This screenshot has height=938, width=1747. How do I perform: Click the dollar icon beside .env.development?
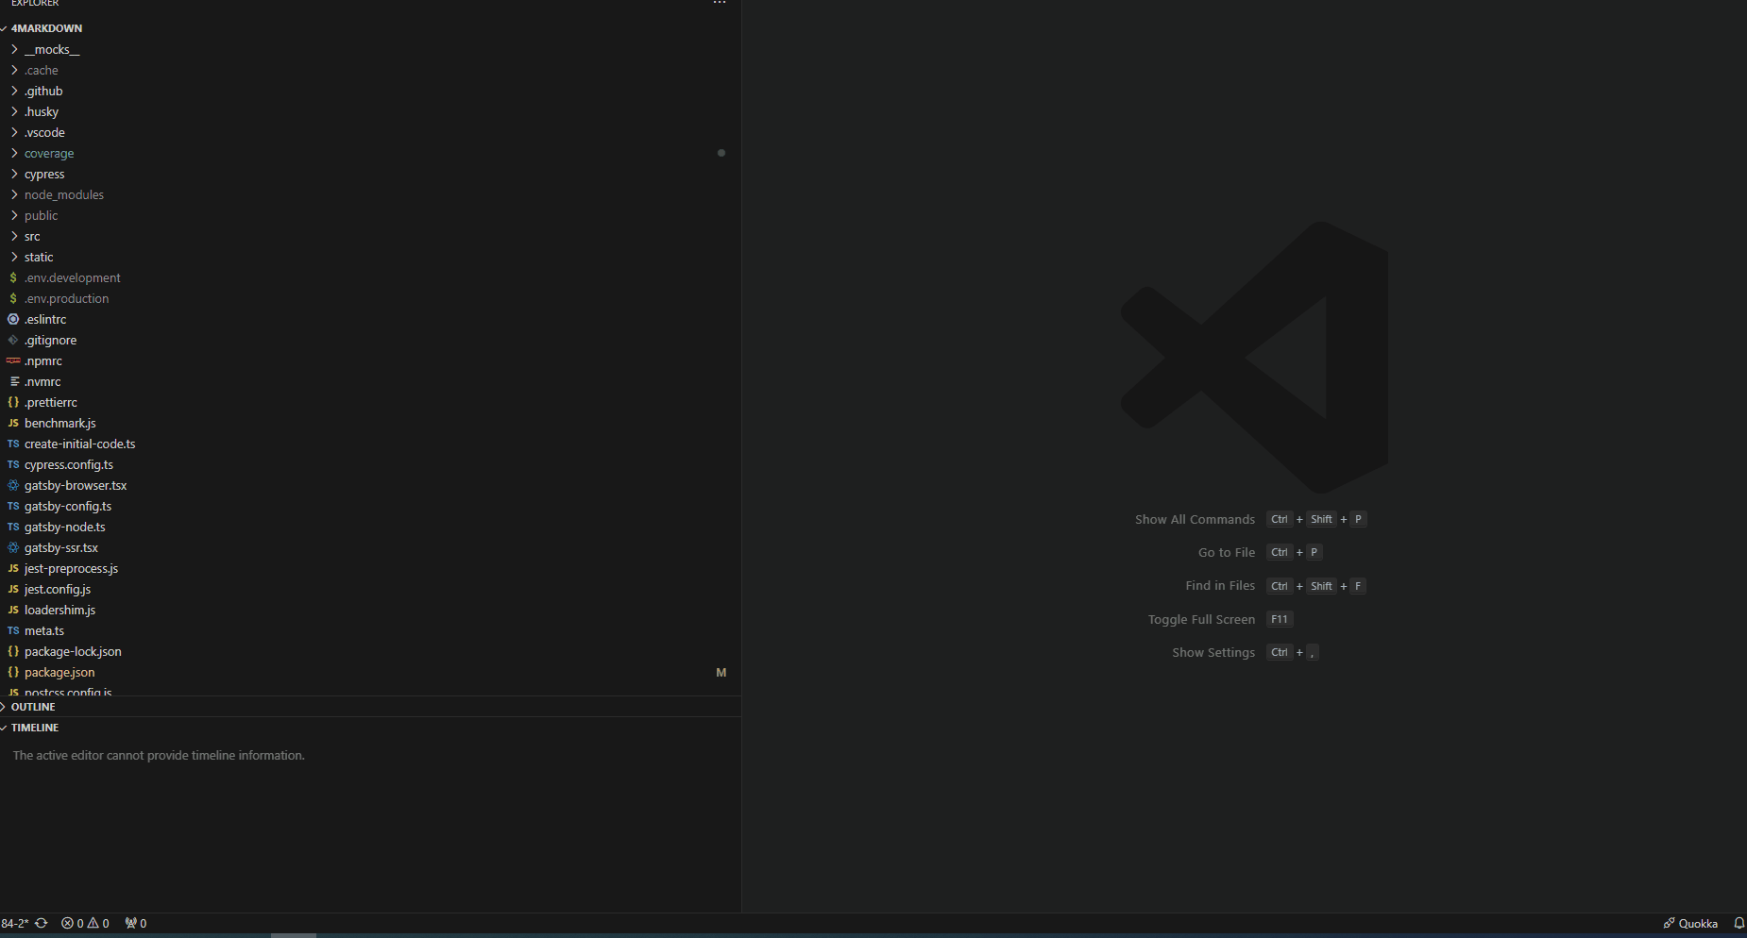[x=13, y=277]
